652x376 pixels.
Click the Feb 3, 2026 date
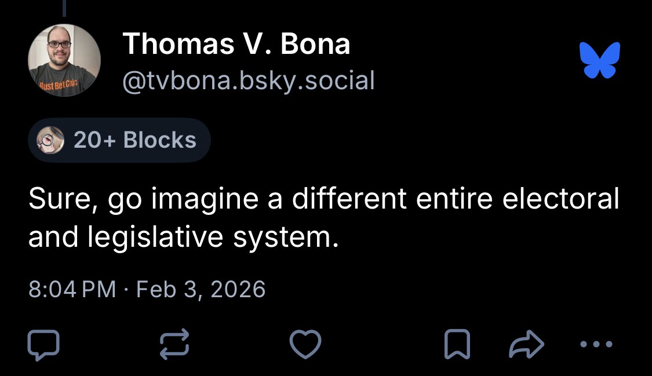coord(201,289)
